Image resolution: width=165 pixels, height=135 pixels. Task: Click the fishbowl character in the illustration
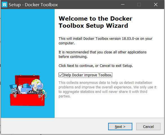40,86
